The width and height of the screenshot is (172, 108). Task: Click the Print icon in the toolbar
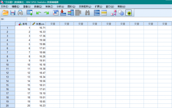click(x=20, y=12)
